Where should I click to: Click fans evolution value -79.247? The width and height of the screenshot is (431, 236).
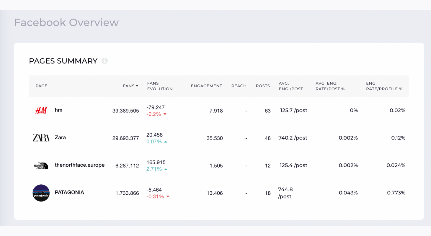click(x=156, y=107)
